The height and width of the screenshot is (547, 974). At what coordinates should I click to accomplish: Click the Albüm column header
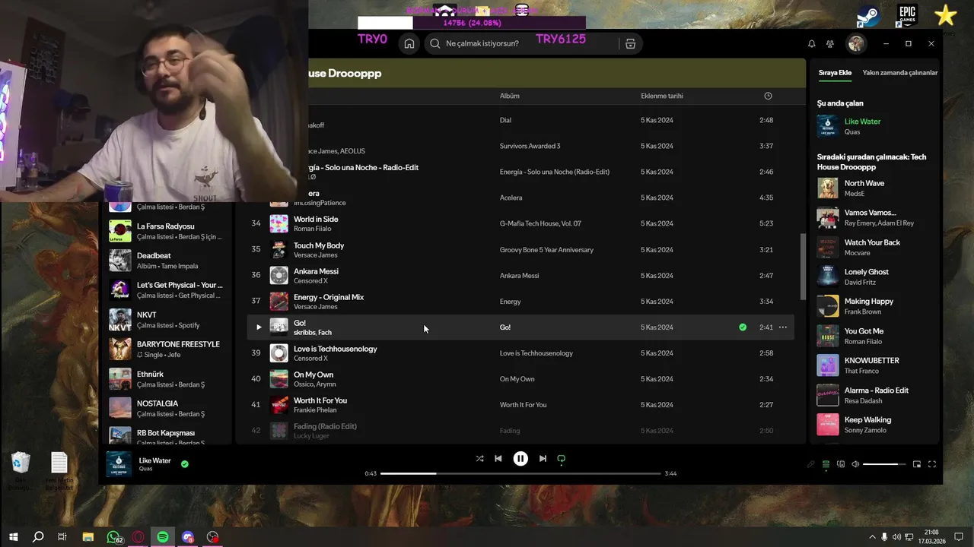(x=510, y=96)
